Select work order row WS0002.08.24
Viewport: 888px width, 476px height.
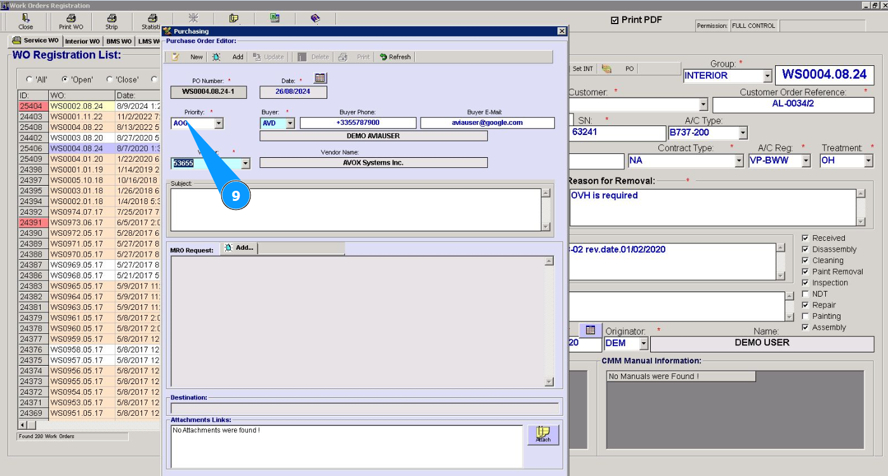(89, 106)
